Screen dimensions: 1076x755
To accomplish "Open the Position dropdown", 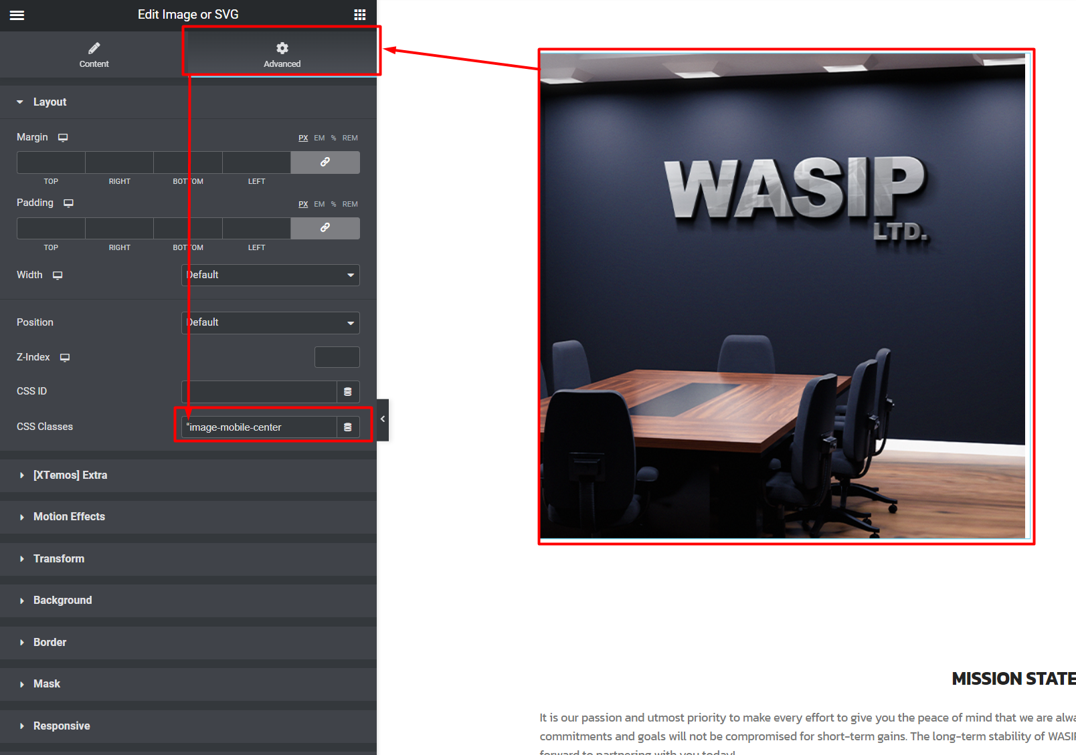I will pyautogui.click(x=270, y=322).
